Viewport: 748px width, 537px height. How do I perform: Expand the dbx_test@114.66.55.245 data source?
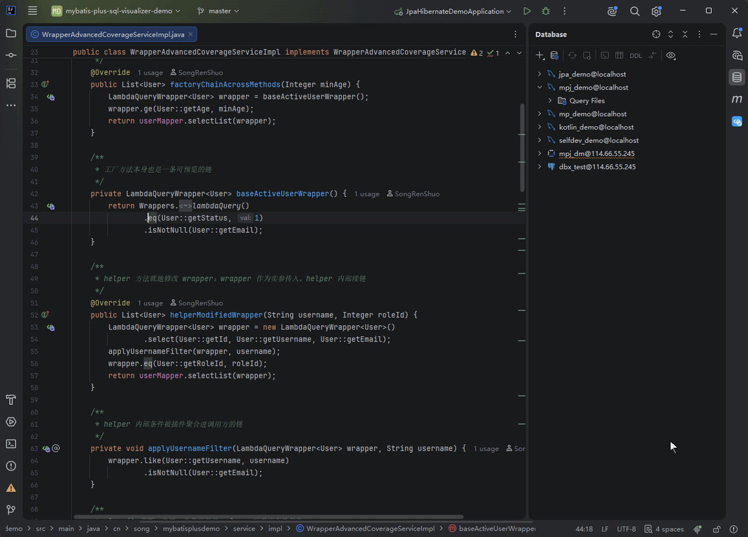tap(540, 167)
